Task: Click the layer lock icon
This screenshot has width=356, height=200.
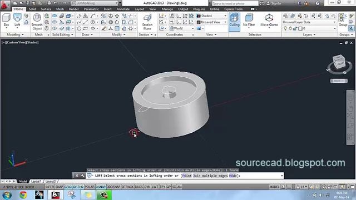Action: click(x=295, y=28)
